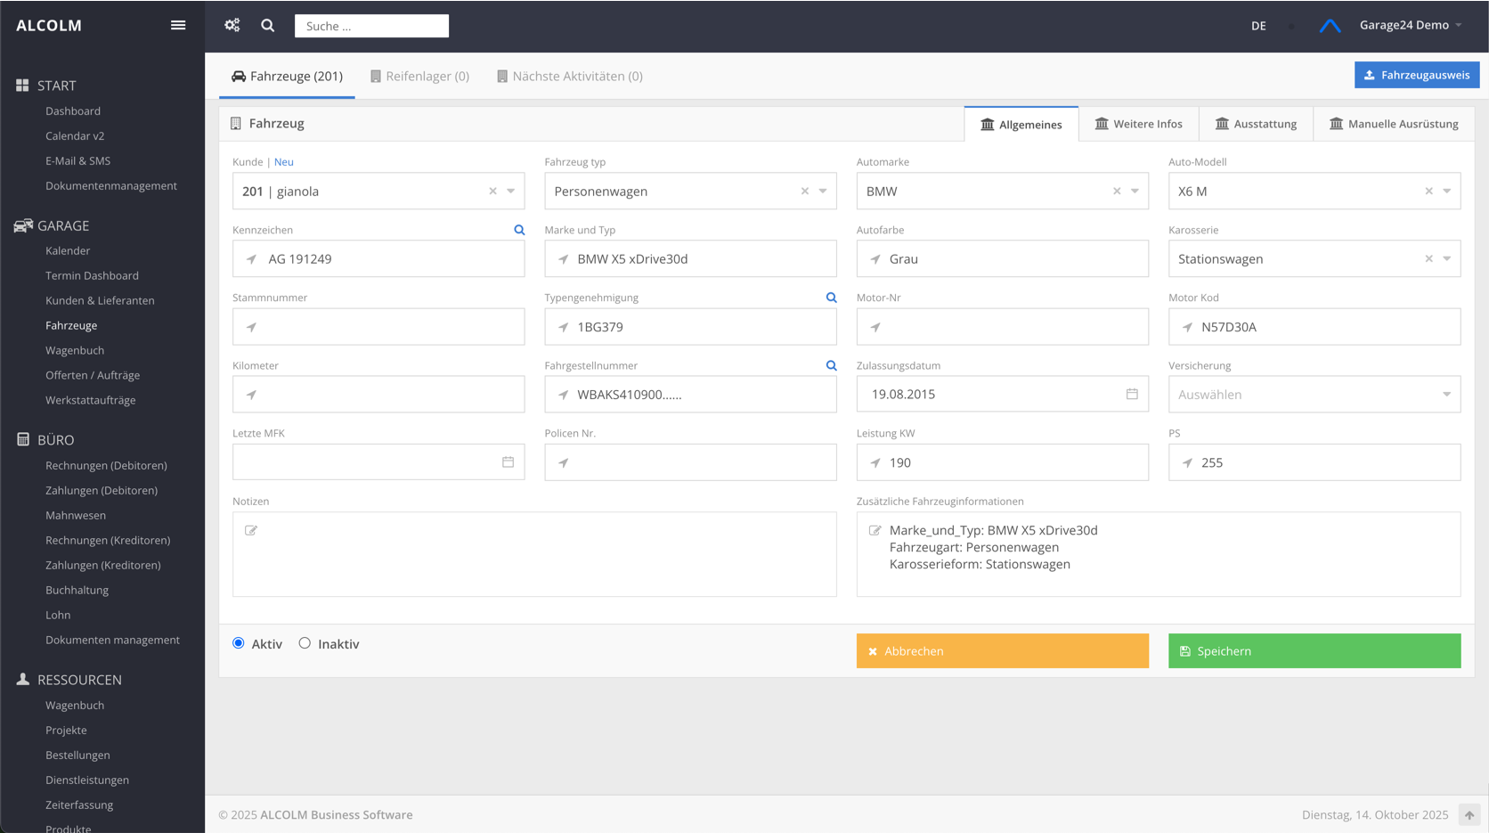Open the Karosserie dropdown arrow
1489x833 pixels.
[1446, 258]
